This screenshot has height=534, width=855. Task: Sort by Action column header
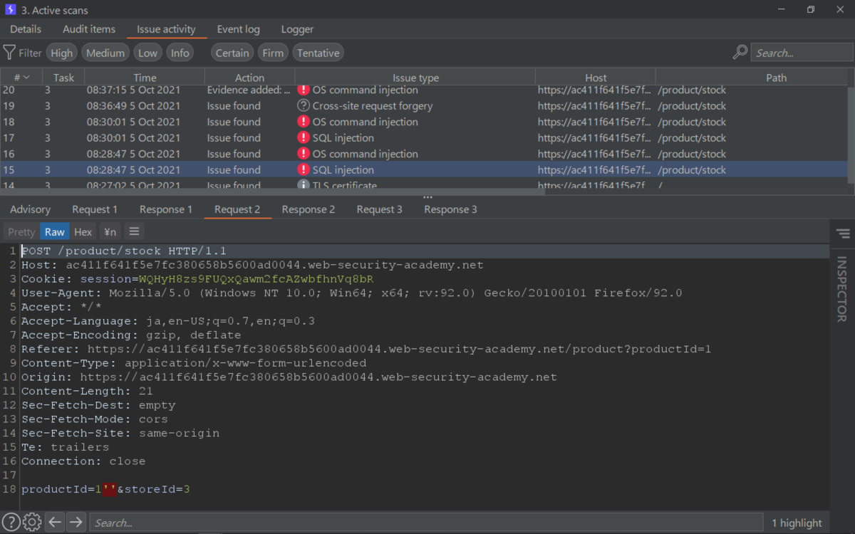pos(249,78)
